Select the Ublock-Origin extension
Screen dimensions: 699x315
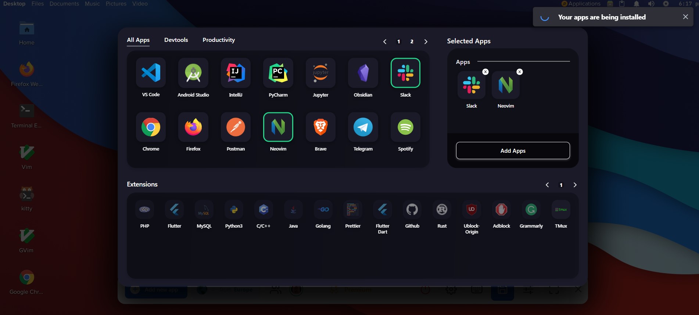point(472,210)
